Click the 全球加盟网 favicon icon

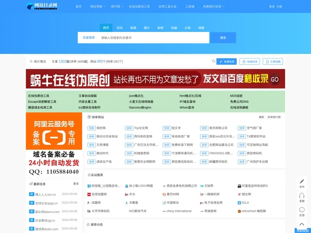pyautogui.click(x=89, y=194)
